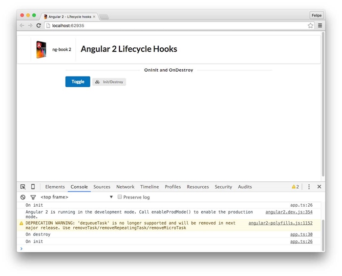Click the console filter funnel icon
The width and height of the screenshot is (342, 276).
(33, 197)
